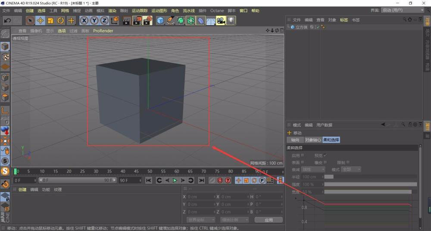431x231 pixels.
Task: Click the play forward button
Action: [175, 181]
